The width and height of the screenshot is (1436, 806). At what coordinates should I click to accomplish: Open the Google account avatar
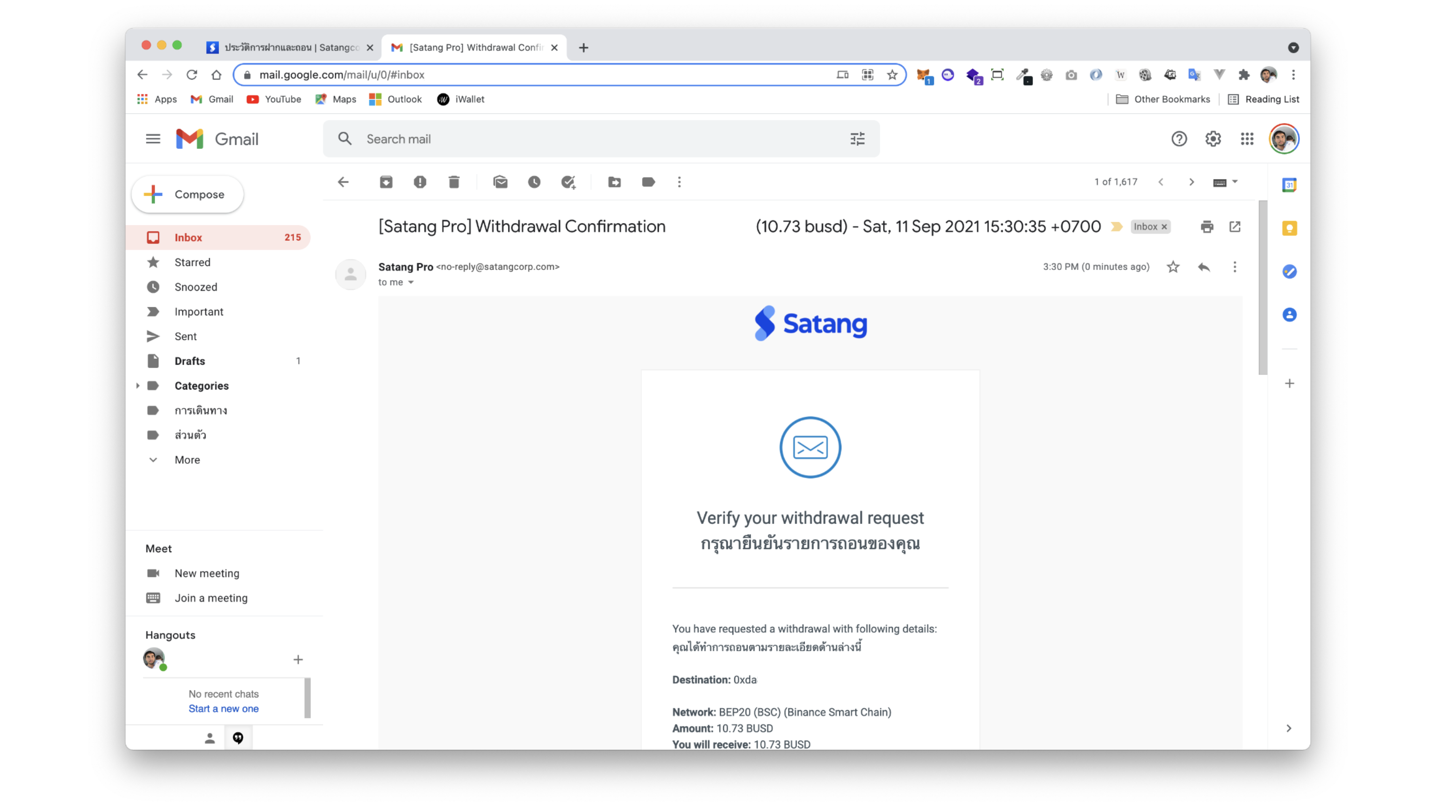coord(1284,139)
